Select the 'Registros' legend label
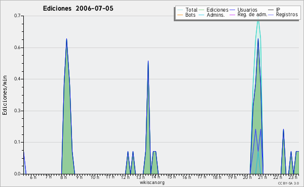 click(x=287, y=15)
